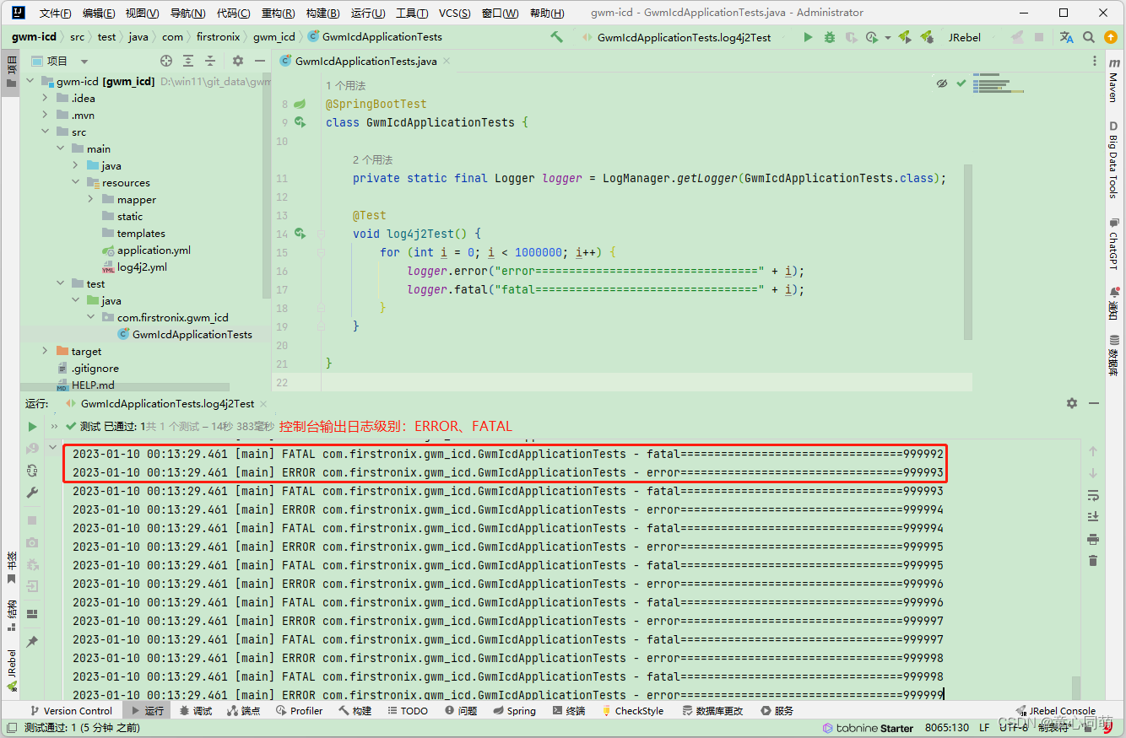The image size is (1126, 738).
Task: Switch to the 终端 tab at bottom
Action: click(x=570, y=710)
